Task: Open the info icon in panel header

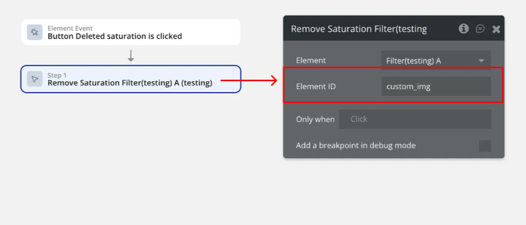Action: [x=464, y=29]
